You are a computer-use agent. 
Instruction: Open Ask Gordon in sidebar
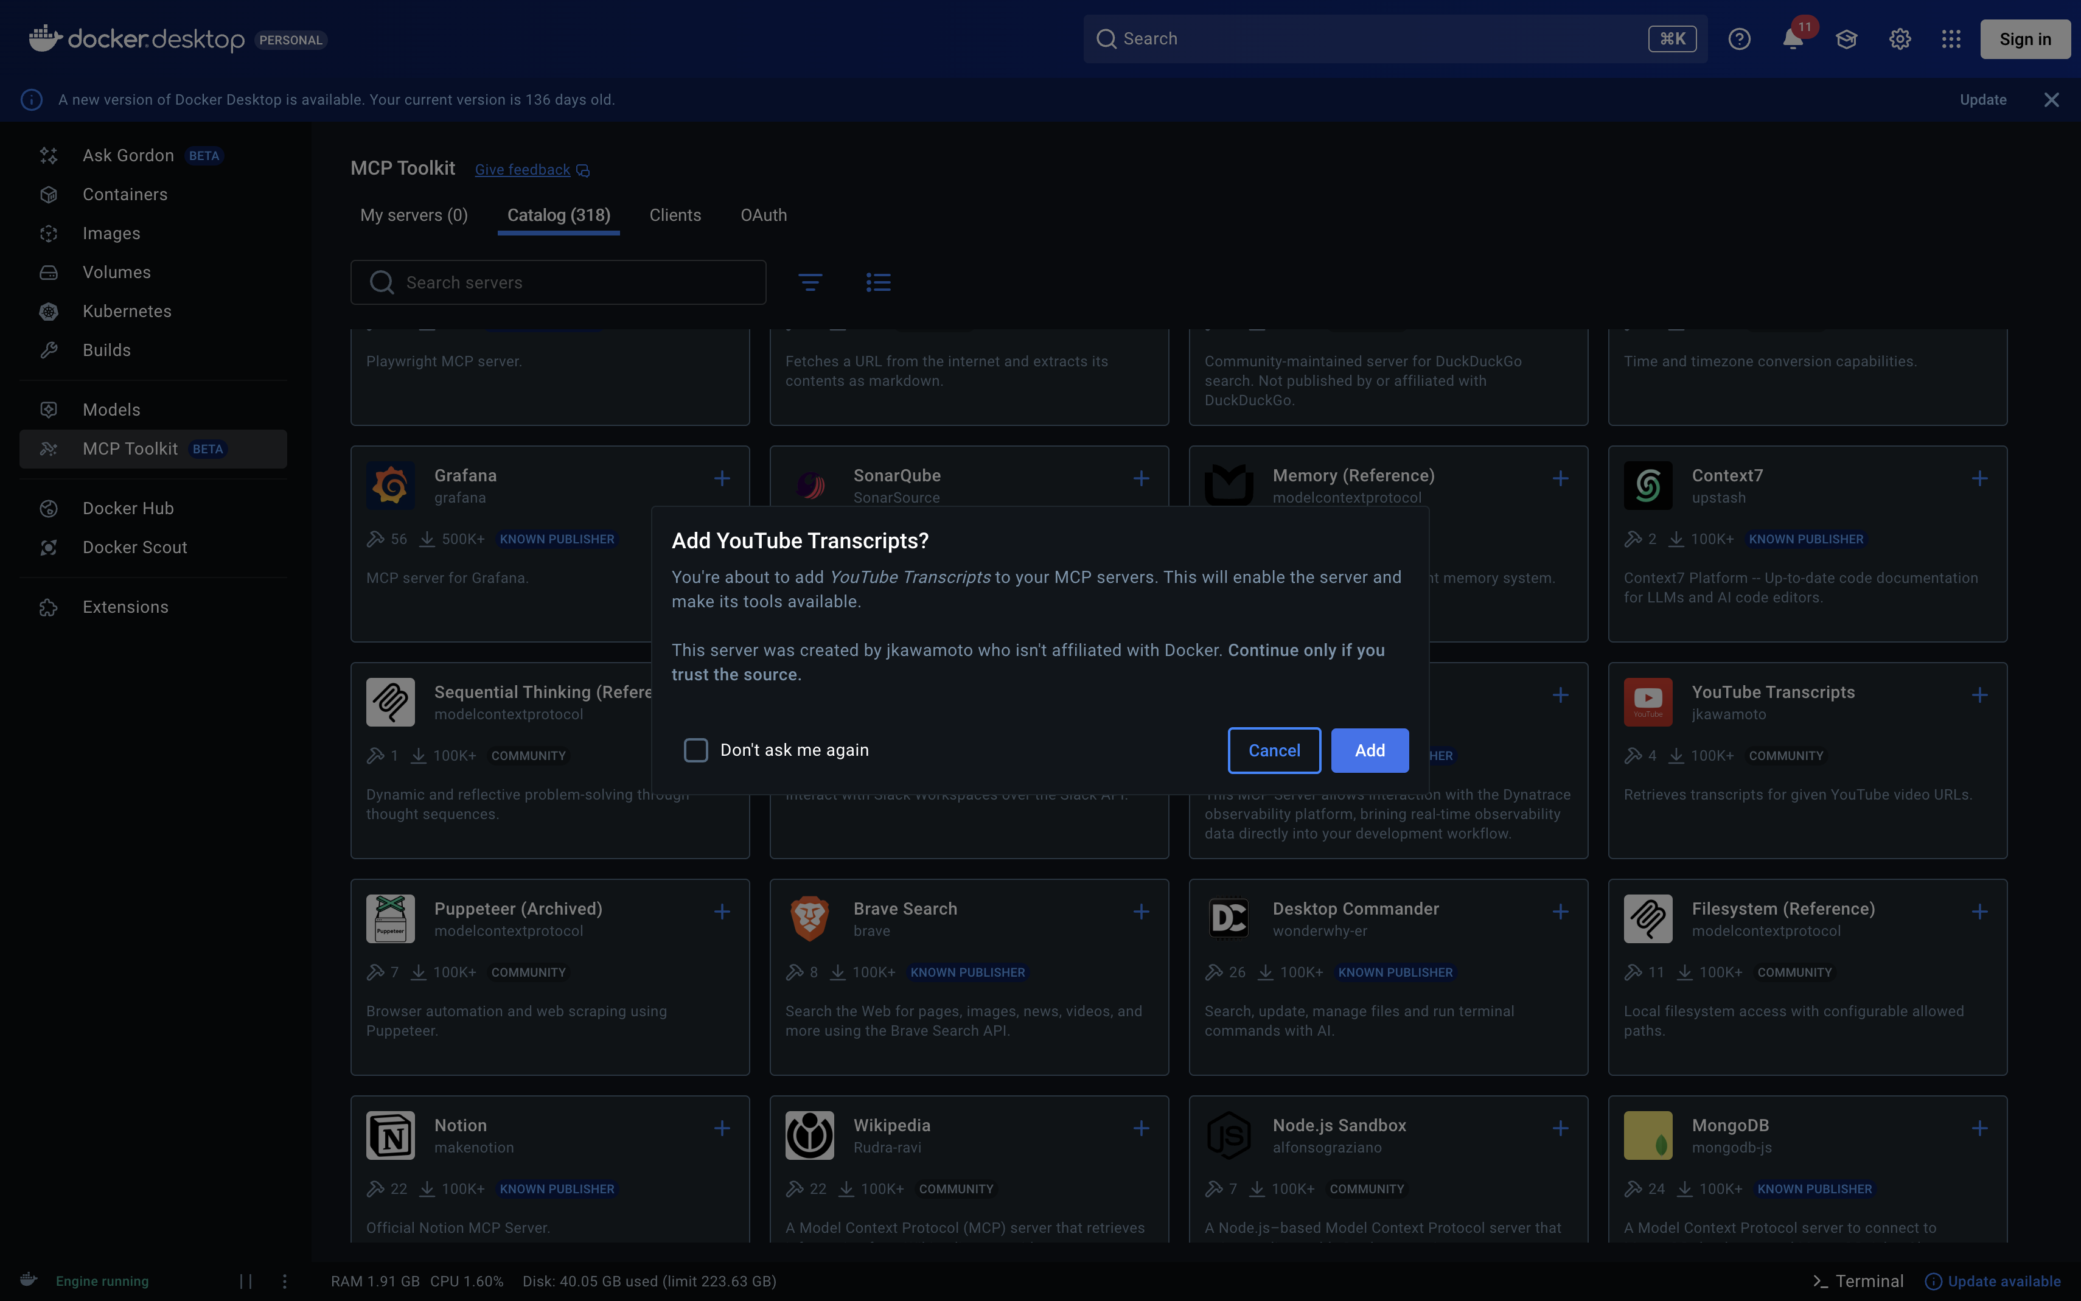click(153, 156)
